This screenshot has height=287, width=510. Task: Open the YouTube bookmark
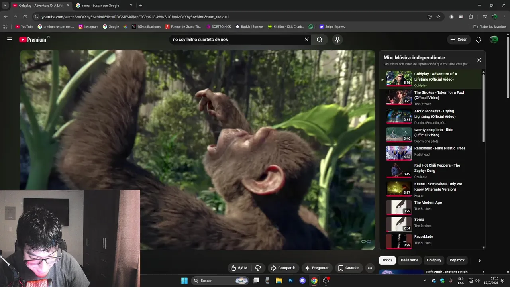pyautogui.click(x=24, y=27)
